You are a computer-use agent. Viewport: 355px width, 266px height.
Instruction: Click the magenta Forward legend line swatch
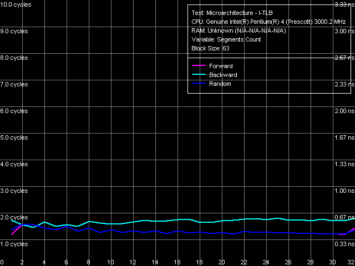click(x=198, y=66)
